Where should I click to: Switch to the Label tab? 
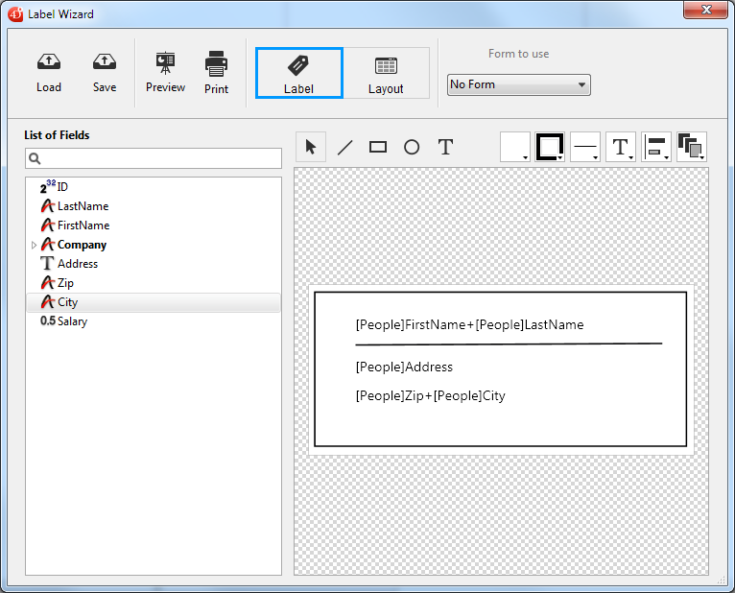click(298, 73)
